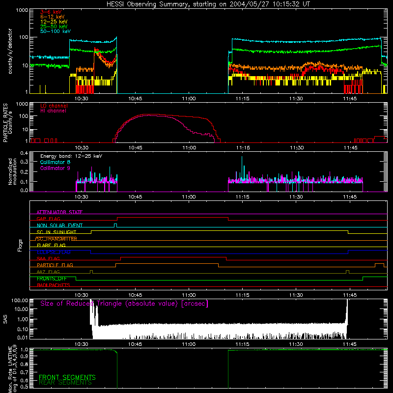
Task: Click the 11:15 tick under the modulation plot
Action: coord(243,197)
